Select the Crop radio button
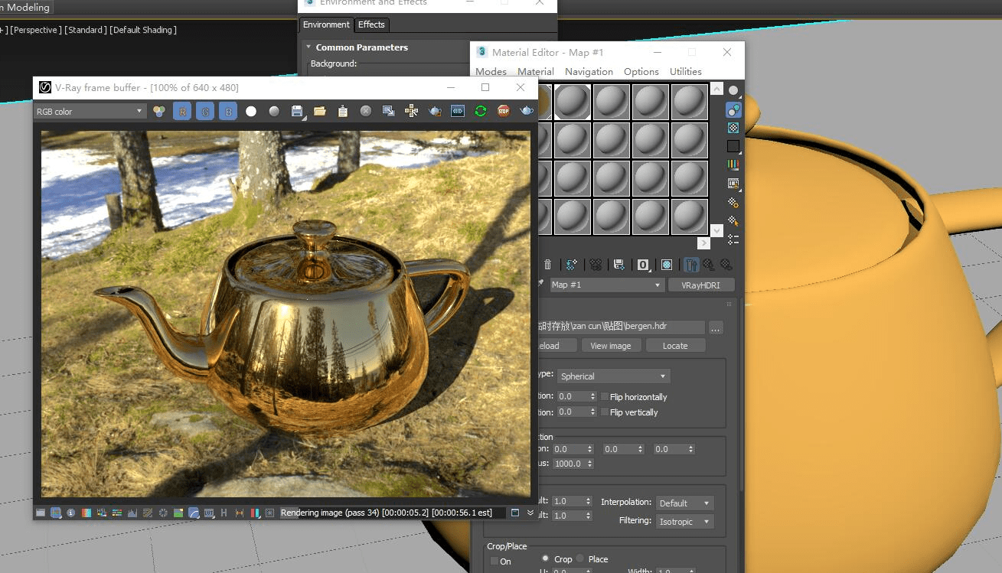 (x=546, y=558)
